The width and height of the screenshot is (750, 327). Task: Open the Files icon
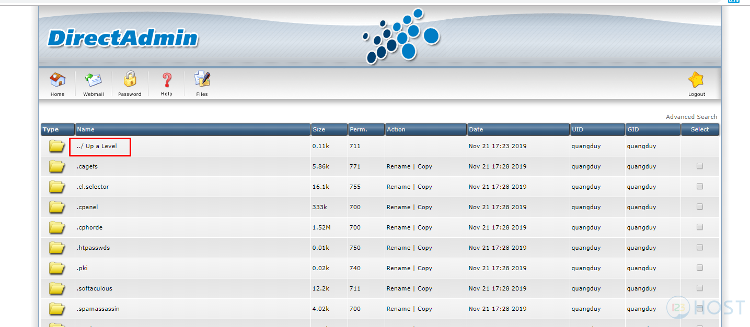pyautogui.click(x=202, y=80)
